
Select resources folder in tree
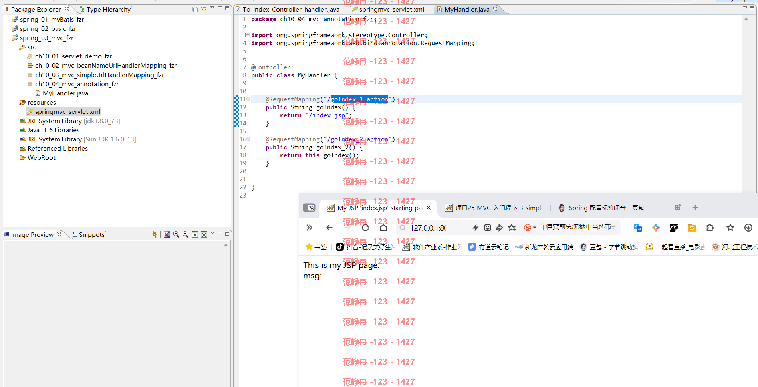pyautogui.click(x=42, y=102)
